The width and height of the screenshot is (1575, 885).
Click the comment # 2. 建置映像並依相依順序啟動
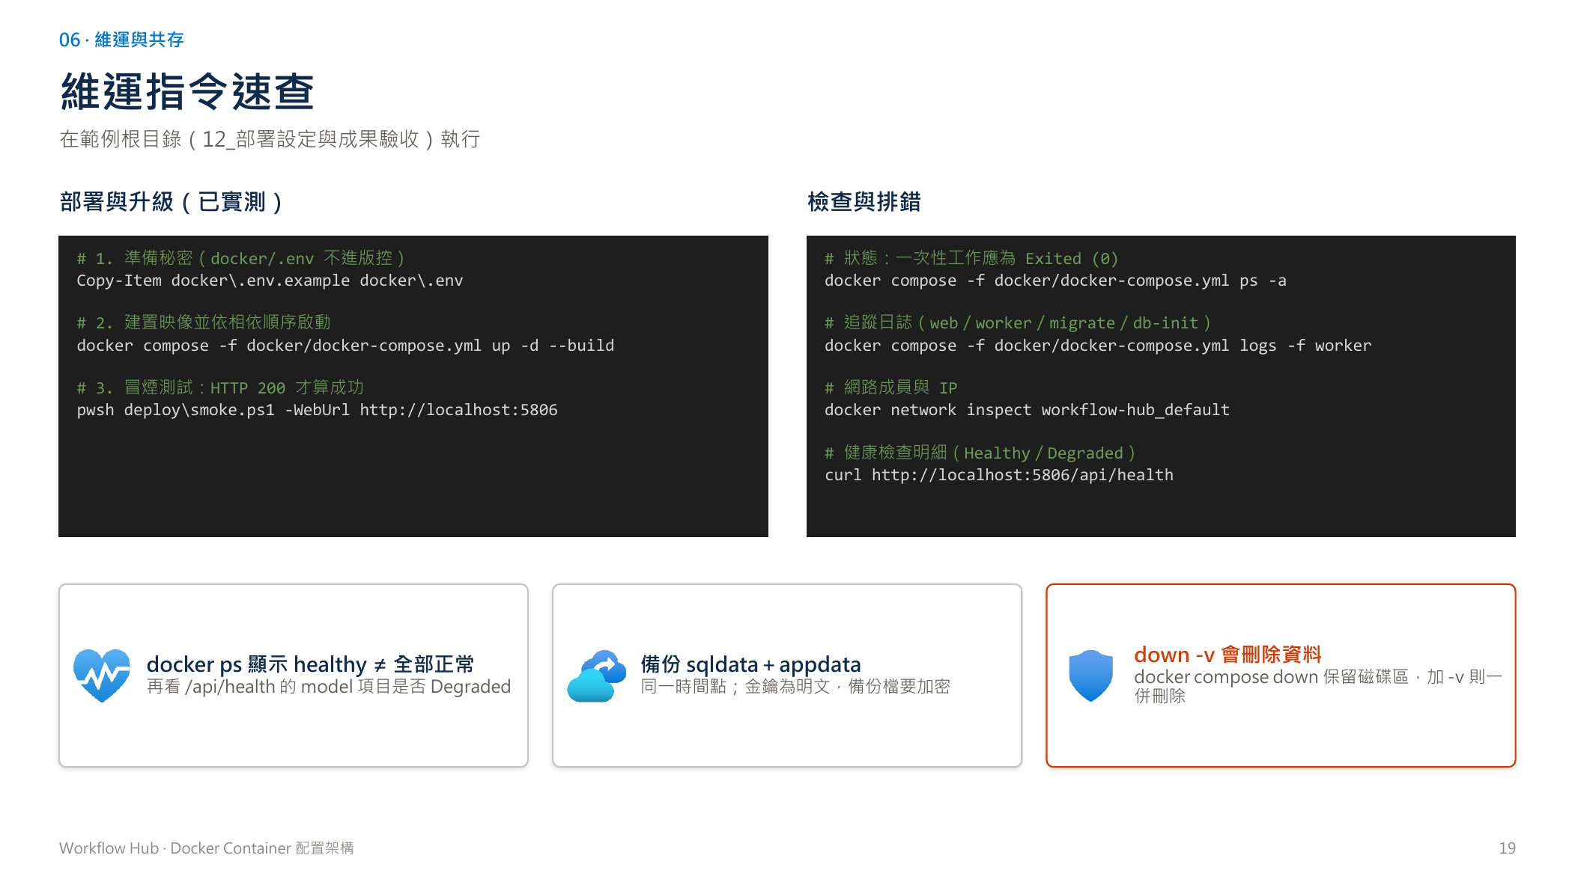[204, 322]
